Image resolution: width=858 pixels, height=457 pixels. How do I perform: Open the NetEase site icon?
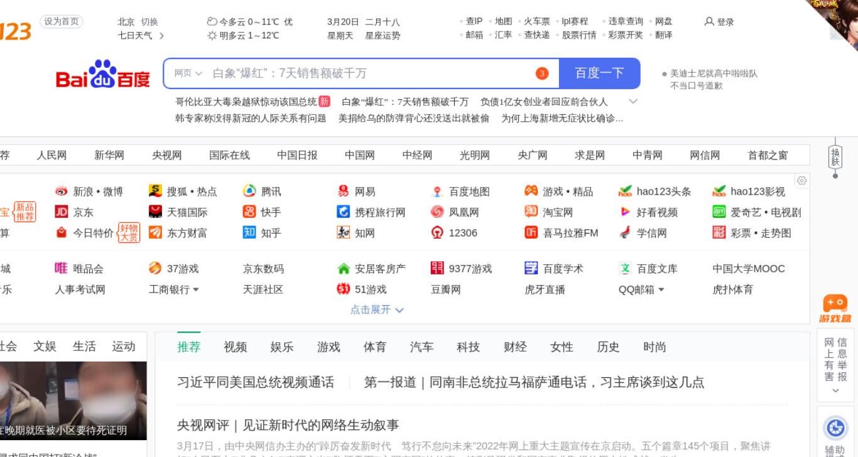click(x=343, y=191)
